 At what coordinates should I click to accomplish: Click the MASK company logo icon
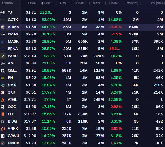3,42
